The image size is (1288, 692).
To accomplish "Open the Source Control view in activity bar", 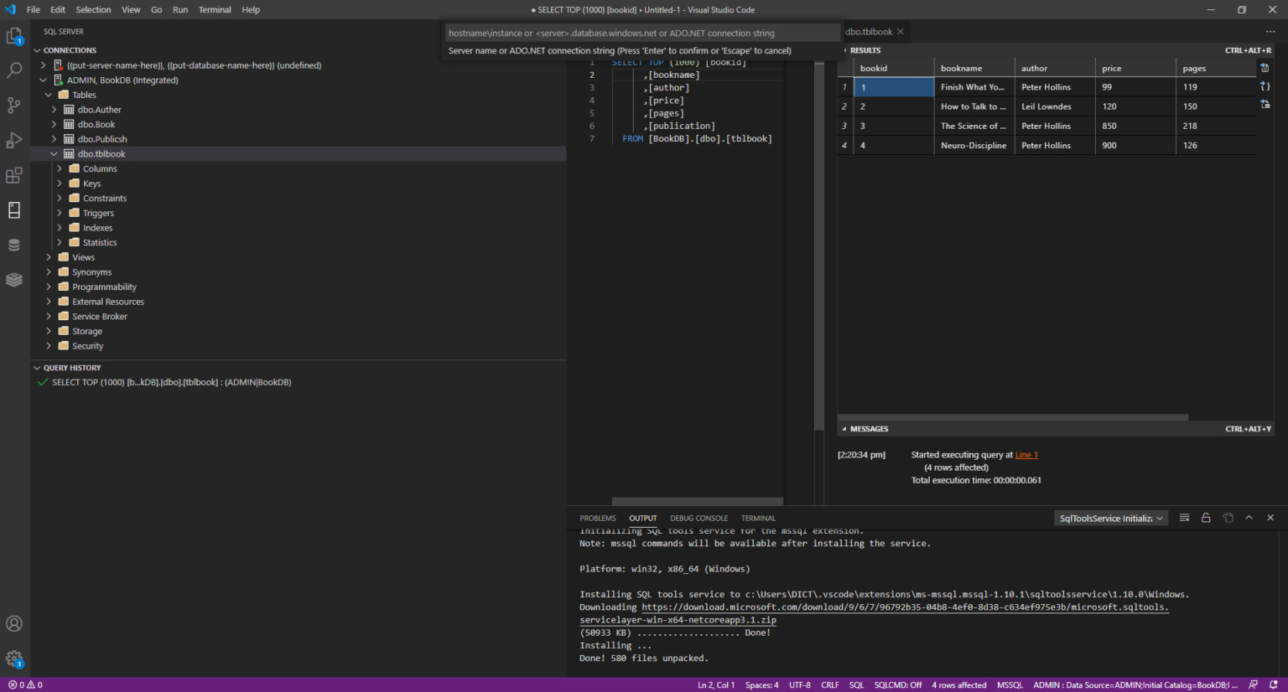I will [14, 106].
